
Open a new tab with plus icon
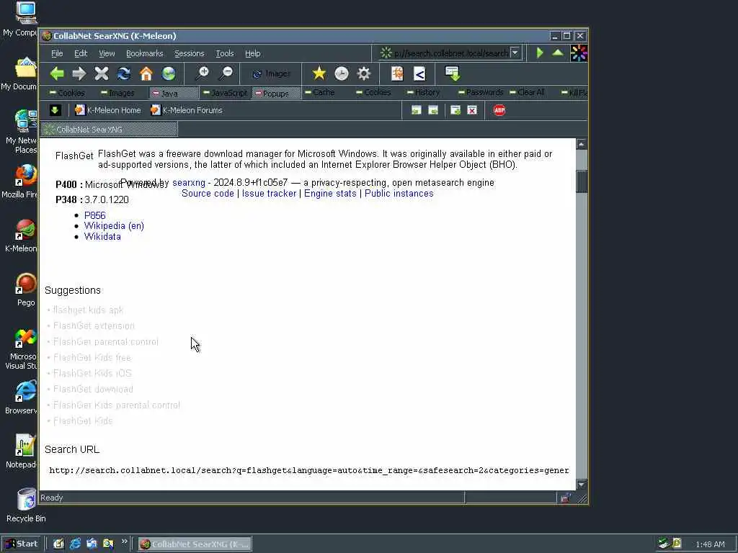pos(455,110)
